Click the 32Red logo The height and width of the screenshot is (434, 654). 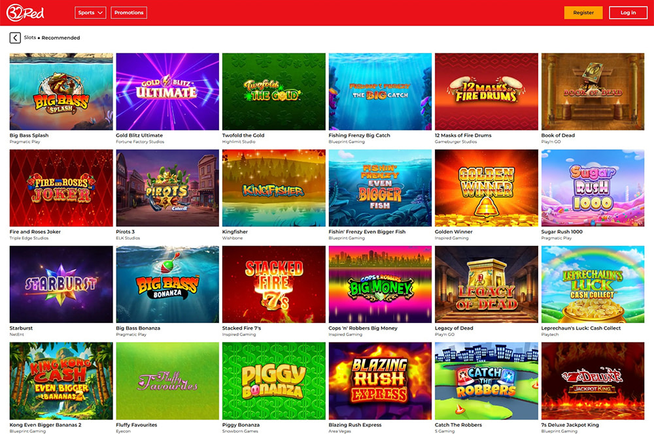pyautogui.click(x=26, y=12)
